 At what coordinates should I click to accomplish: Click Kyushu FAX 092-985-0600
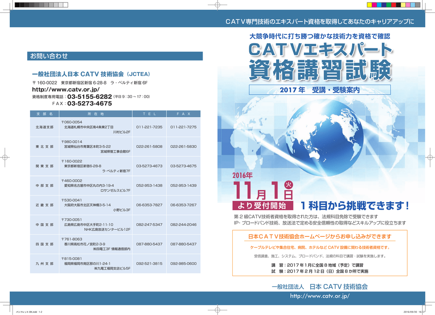(x=184, y=264)
